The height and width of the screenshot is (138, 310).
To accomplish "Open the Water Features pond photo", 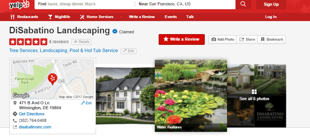I will (x=191, y=96).
